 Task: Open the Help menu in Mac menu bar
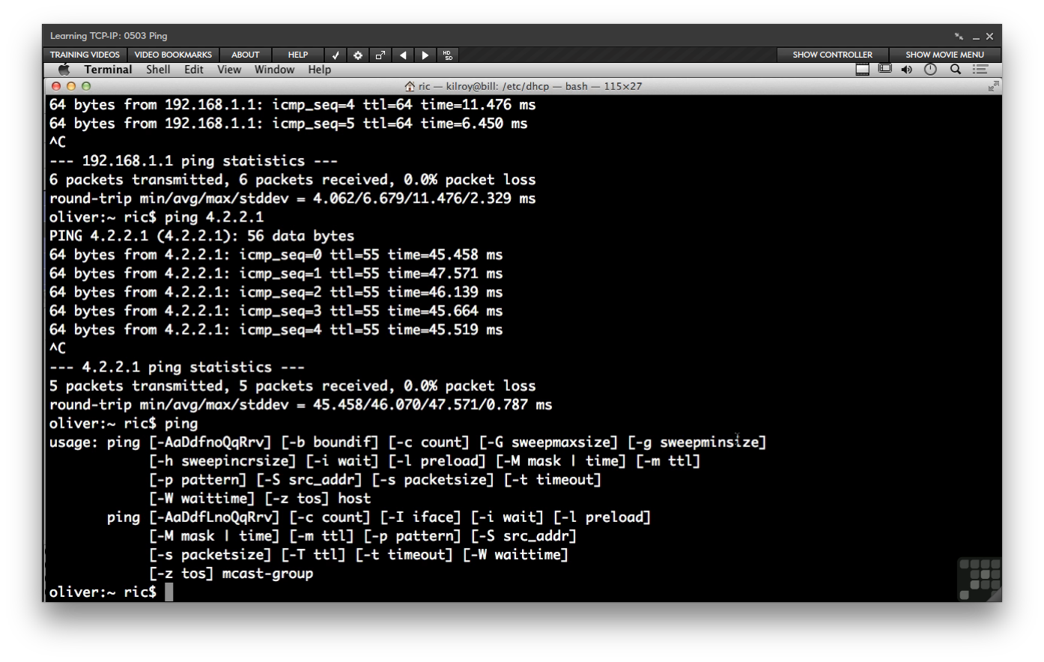point(319,70)
